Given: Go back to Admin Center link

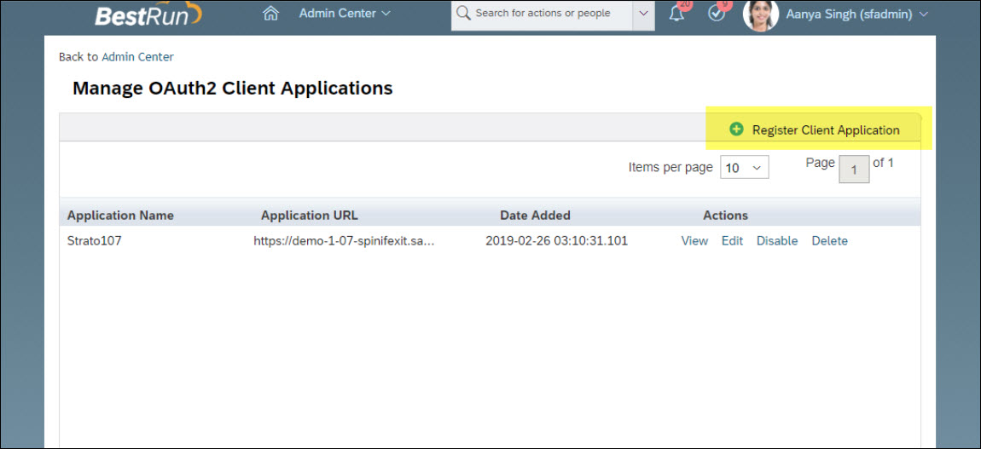Looking at the screenshot, I should (x=137, y=57).
